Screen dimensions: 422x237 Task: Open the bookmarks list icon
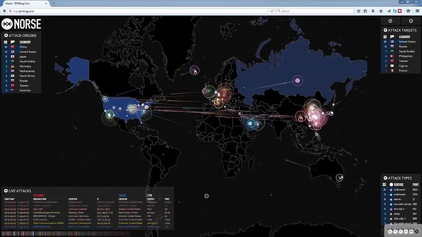365,11
